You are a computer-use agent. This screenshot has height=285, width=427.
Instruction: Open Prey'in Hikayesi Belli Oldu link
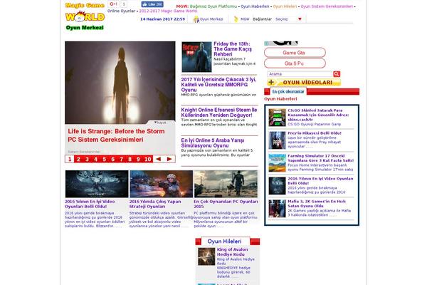point(315,133)
